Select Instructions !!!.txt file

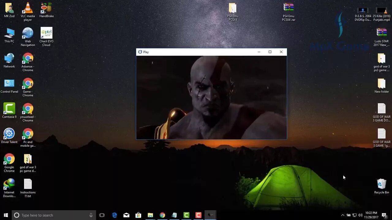click(x=28, y=188)
